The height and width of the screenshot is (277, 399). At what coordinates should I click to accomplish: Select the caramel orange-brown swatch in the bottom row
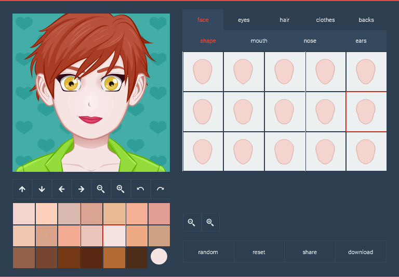coord(114,258)
